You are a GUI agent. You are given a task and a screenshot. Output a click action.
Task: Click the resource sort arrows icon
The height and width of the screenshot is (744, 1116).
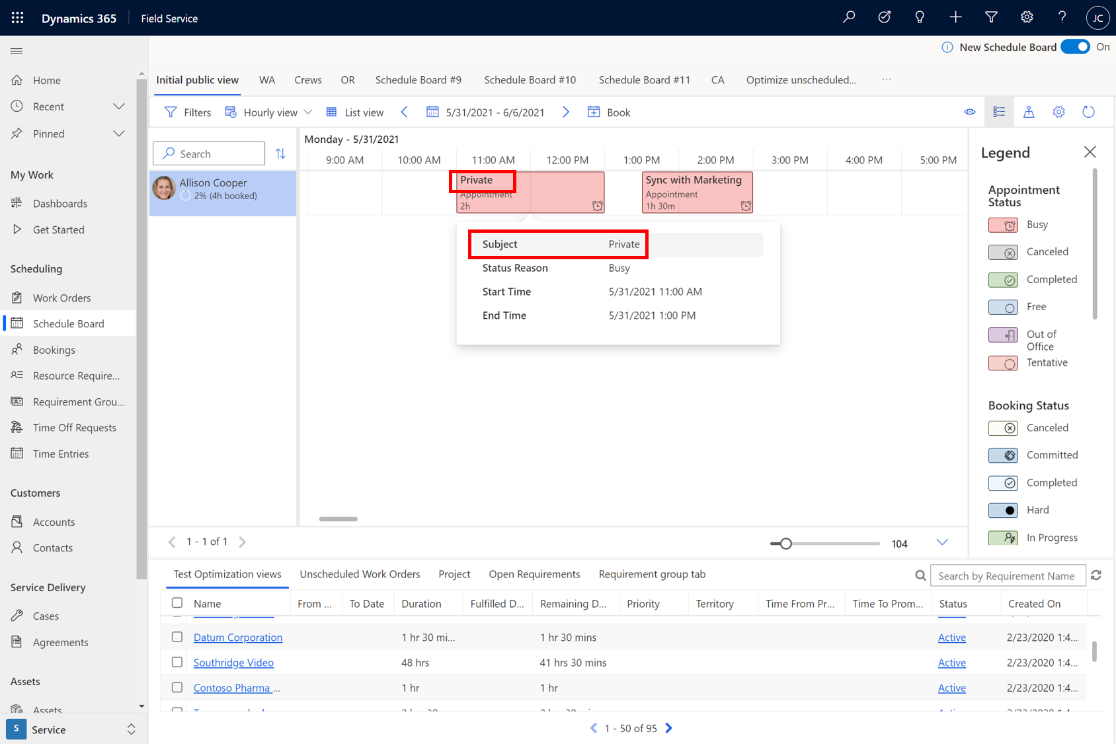[280, 153]
